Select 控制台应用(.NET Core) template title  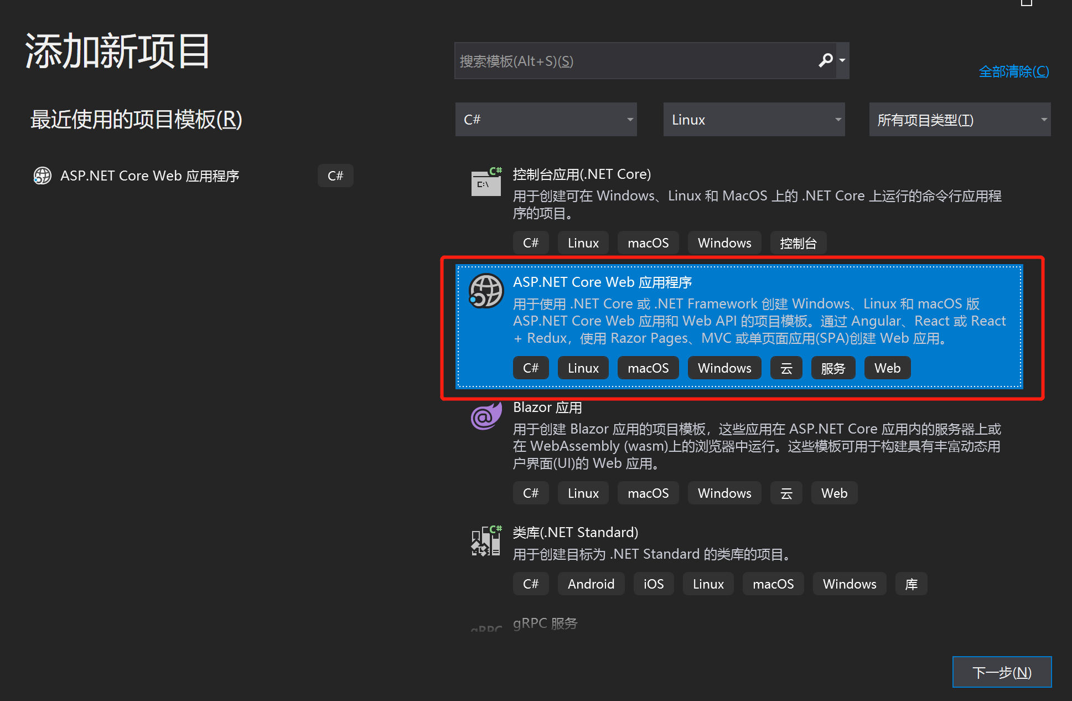[582, 174]
